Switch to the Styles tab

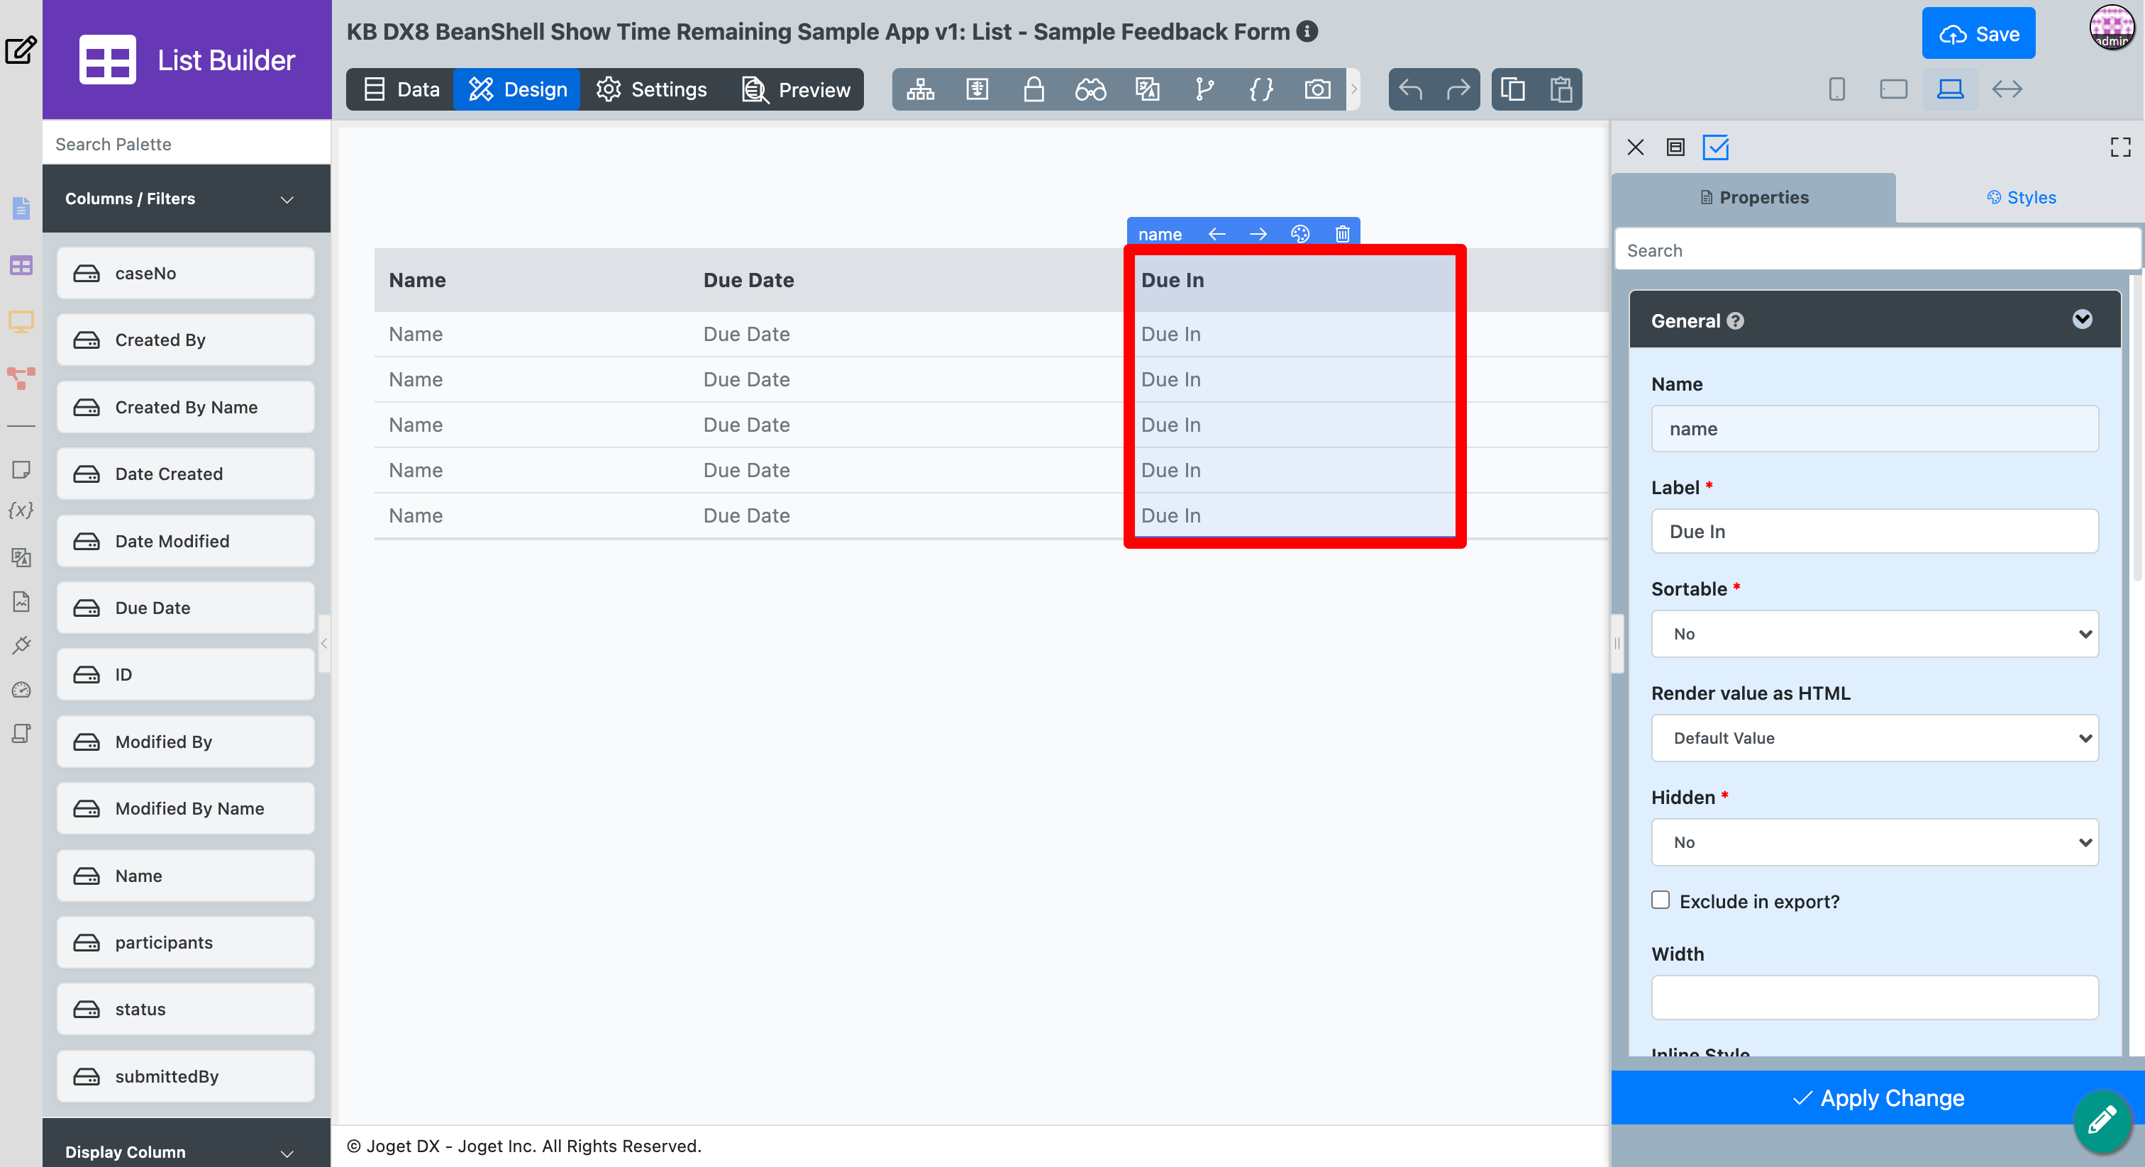pyautogui.click(x=2021, y=197)
